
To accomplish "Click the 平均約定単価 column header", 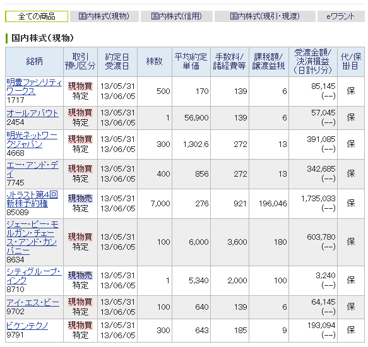I will point(191,62).
